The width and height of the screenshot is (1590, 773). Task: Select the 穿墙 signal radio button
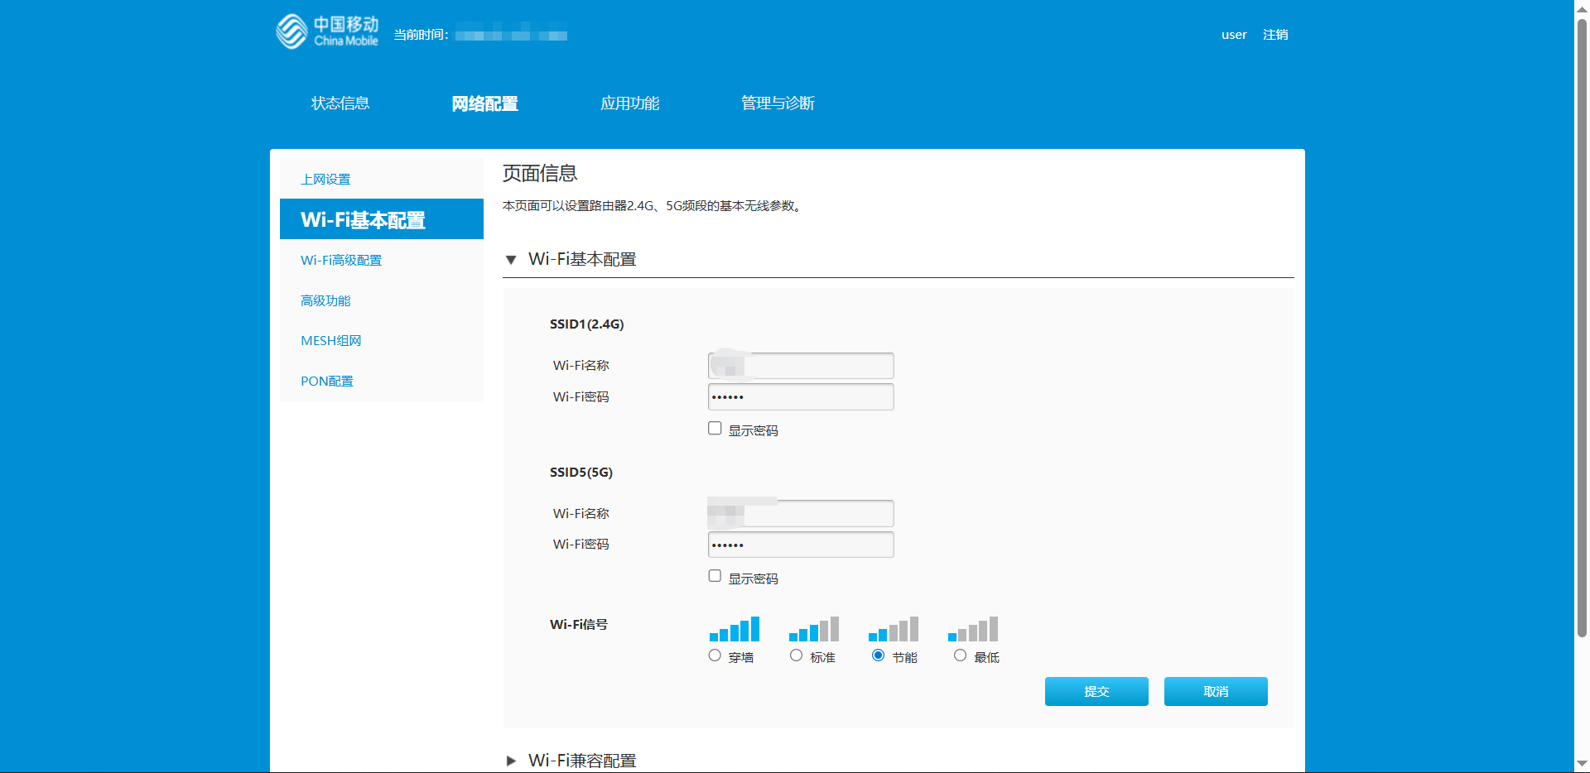[x=715, y=655]
